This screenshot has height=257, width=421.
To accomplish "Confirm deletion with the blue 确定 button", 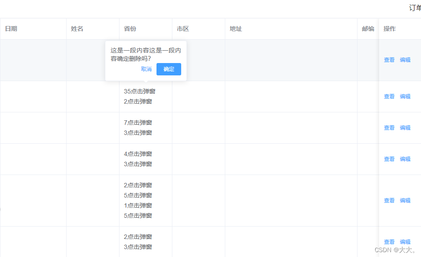I will [168, 69].
